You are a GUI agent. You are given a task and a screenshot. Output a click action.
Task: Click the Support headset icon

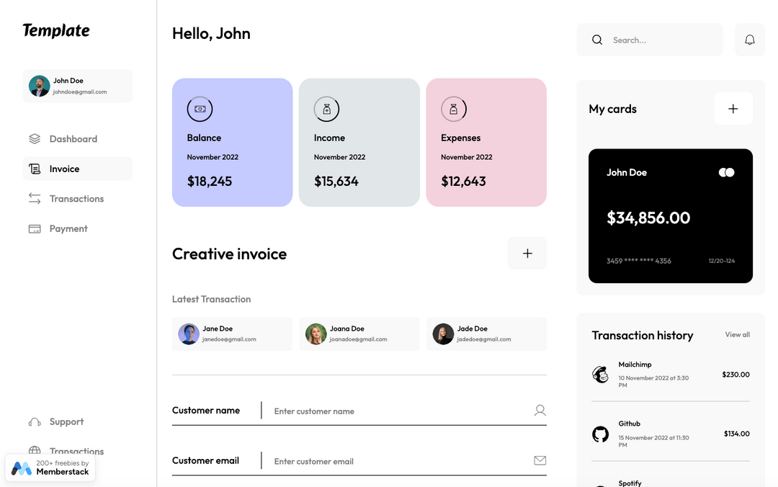(35, 421)
